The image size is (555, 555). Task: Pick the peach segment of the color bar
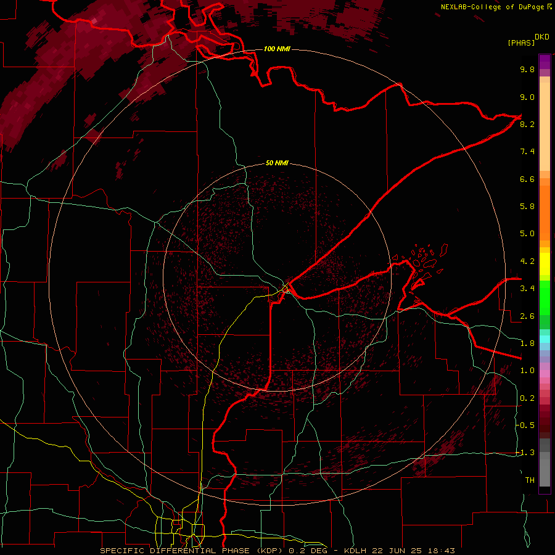(x=545, y=126)
